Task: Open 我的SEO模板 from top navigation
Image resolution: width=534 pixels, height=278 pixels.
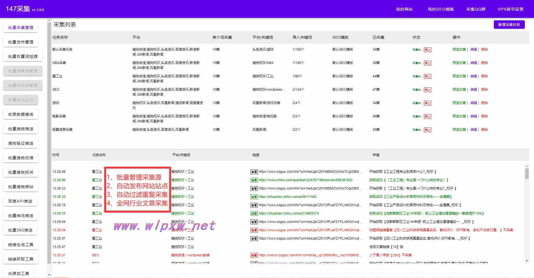Action: (x=441, y=9)
